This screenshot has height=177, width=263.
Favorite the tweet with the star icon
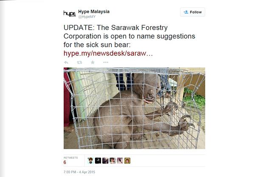click(92, 63)
